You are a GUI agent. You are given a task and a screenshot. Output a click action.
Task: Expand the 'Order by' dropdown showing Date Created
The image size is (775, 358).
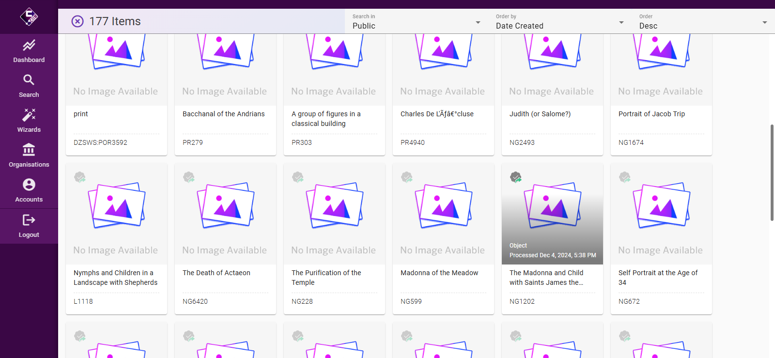pyautogui.click(x=560, y=21)
